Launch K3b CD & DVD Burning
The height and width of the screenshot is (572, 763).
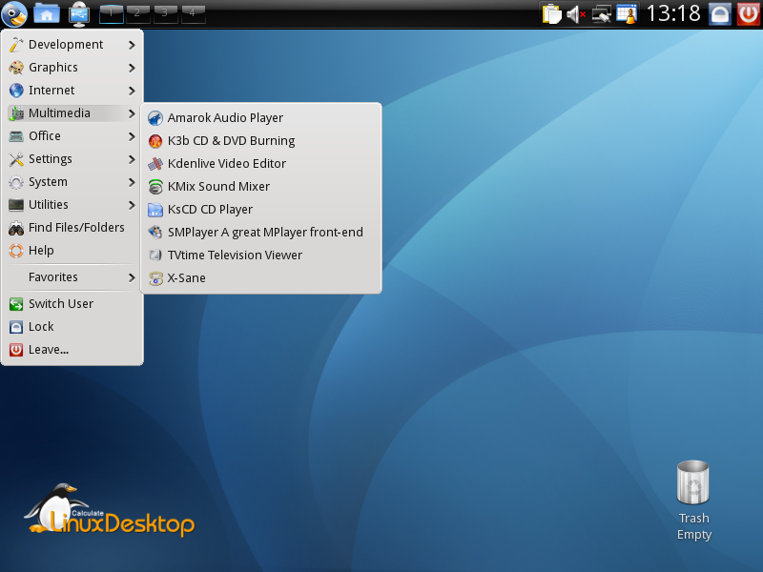pyautogui.click(x=260, y=141)
